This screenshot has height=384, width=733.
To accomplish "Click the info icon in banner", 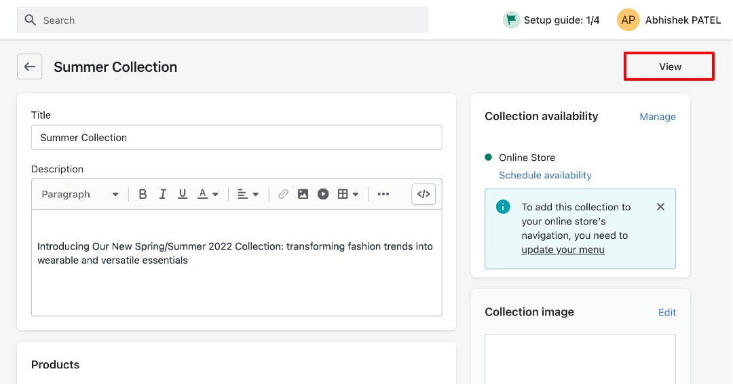I will [503, 206].
